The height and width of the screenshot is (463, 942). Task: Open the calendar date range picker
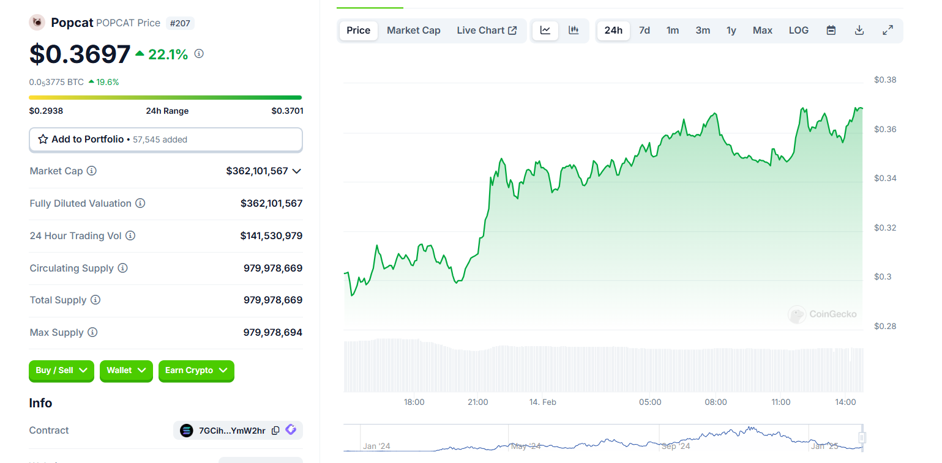pyautogui.click(x=831, y=31)
